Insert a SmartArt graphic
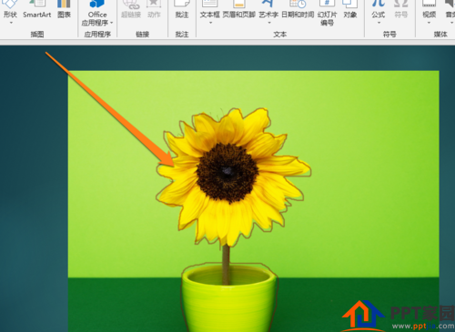This screenshot has width=455, height=332. [x=37, y=10]
